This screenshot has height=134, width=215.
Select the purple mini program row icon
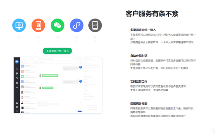point(22,82)
